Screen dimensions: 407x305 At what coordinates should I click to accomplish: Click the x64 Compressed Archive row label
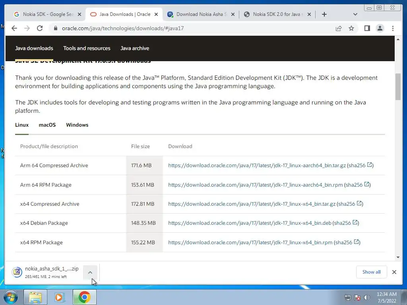(50, 204)
